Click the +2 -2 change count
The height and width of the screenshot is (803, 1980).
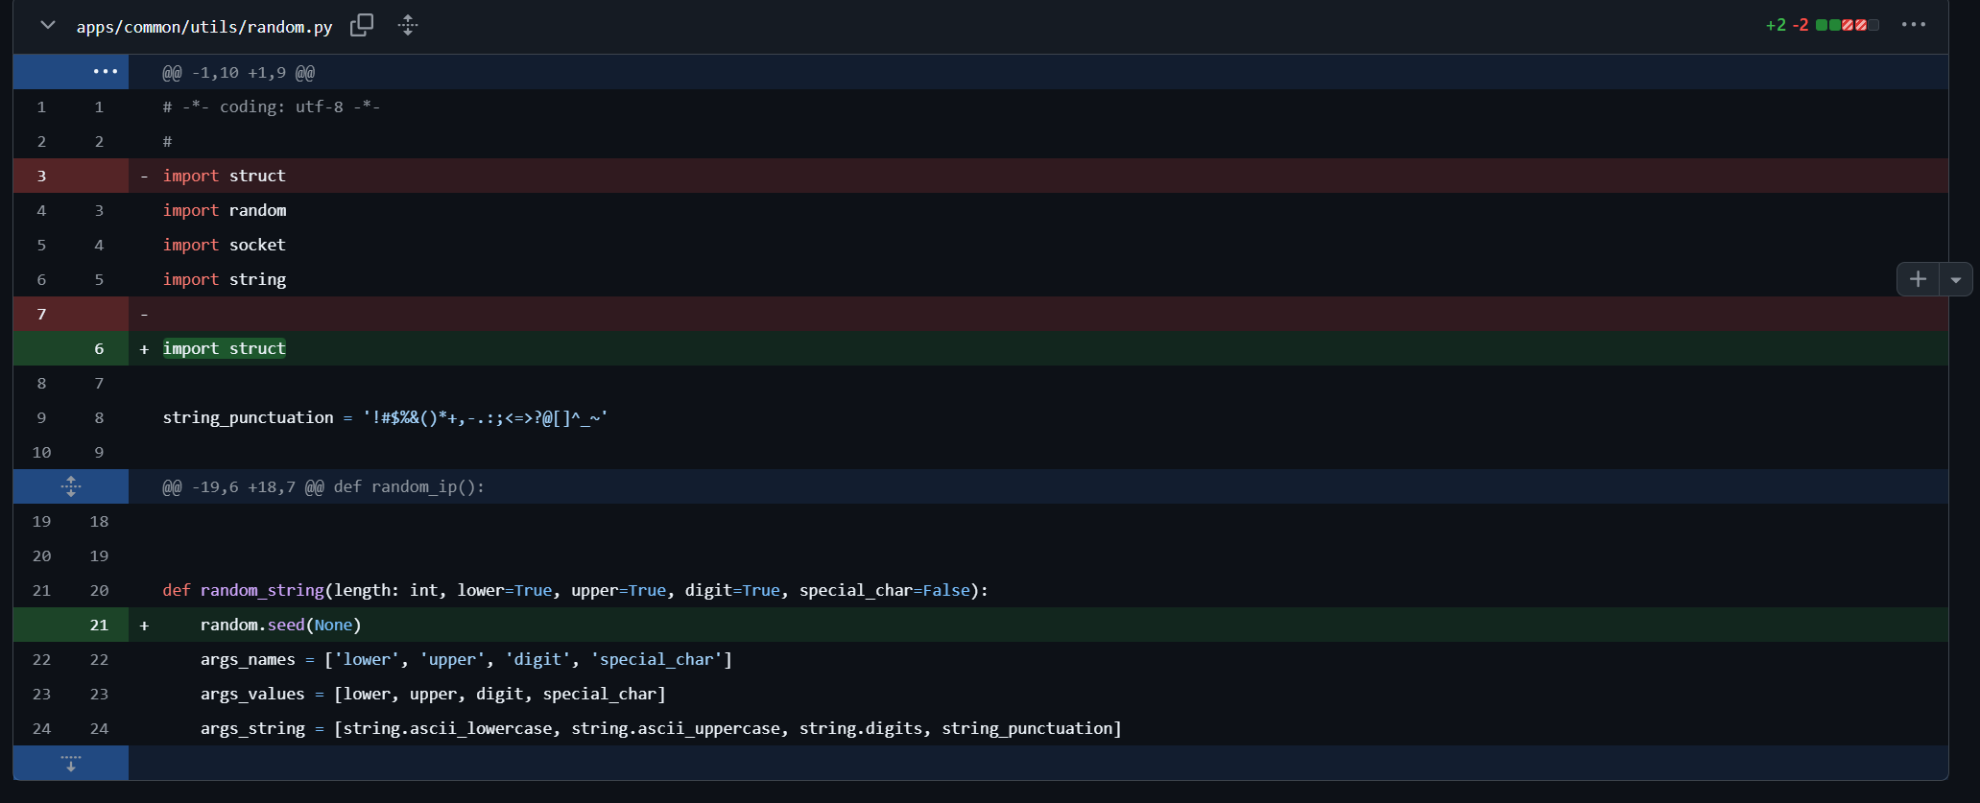coord(1786,25)
